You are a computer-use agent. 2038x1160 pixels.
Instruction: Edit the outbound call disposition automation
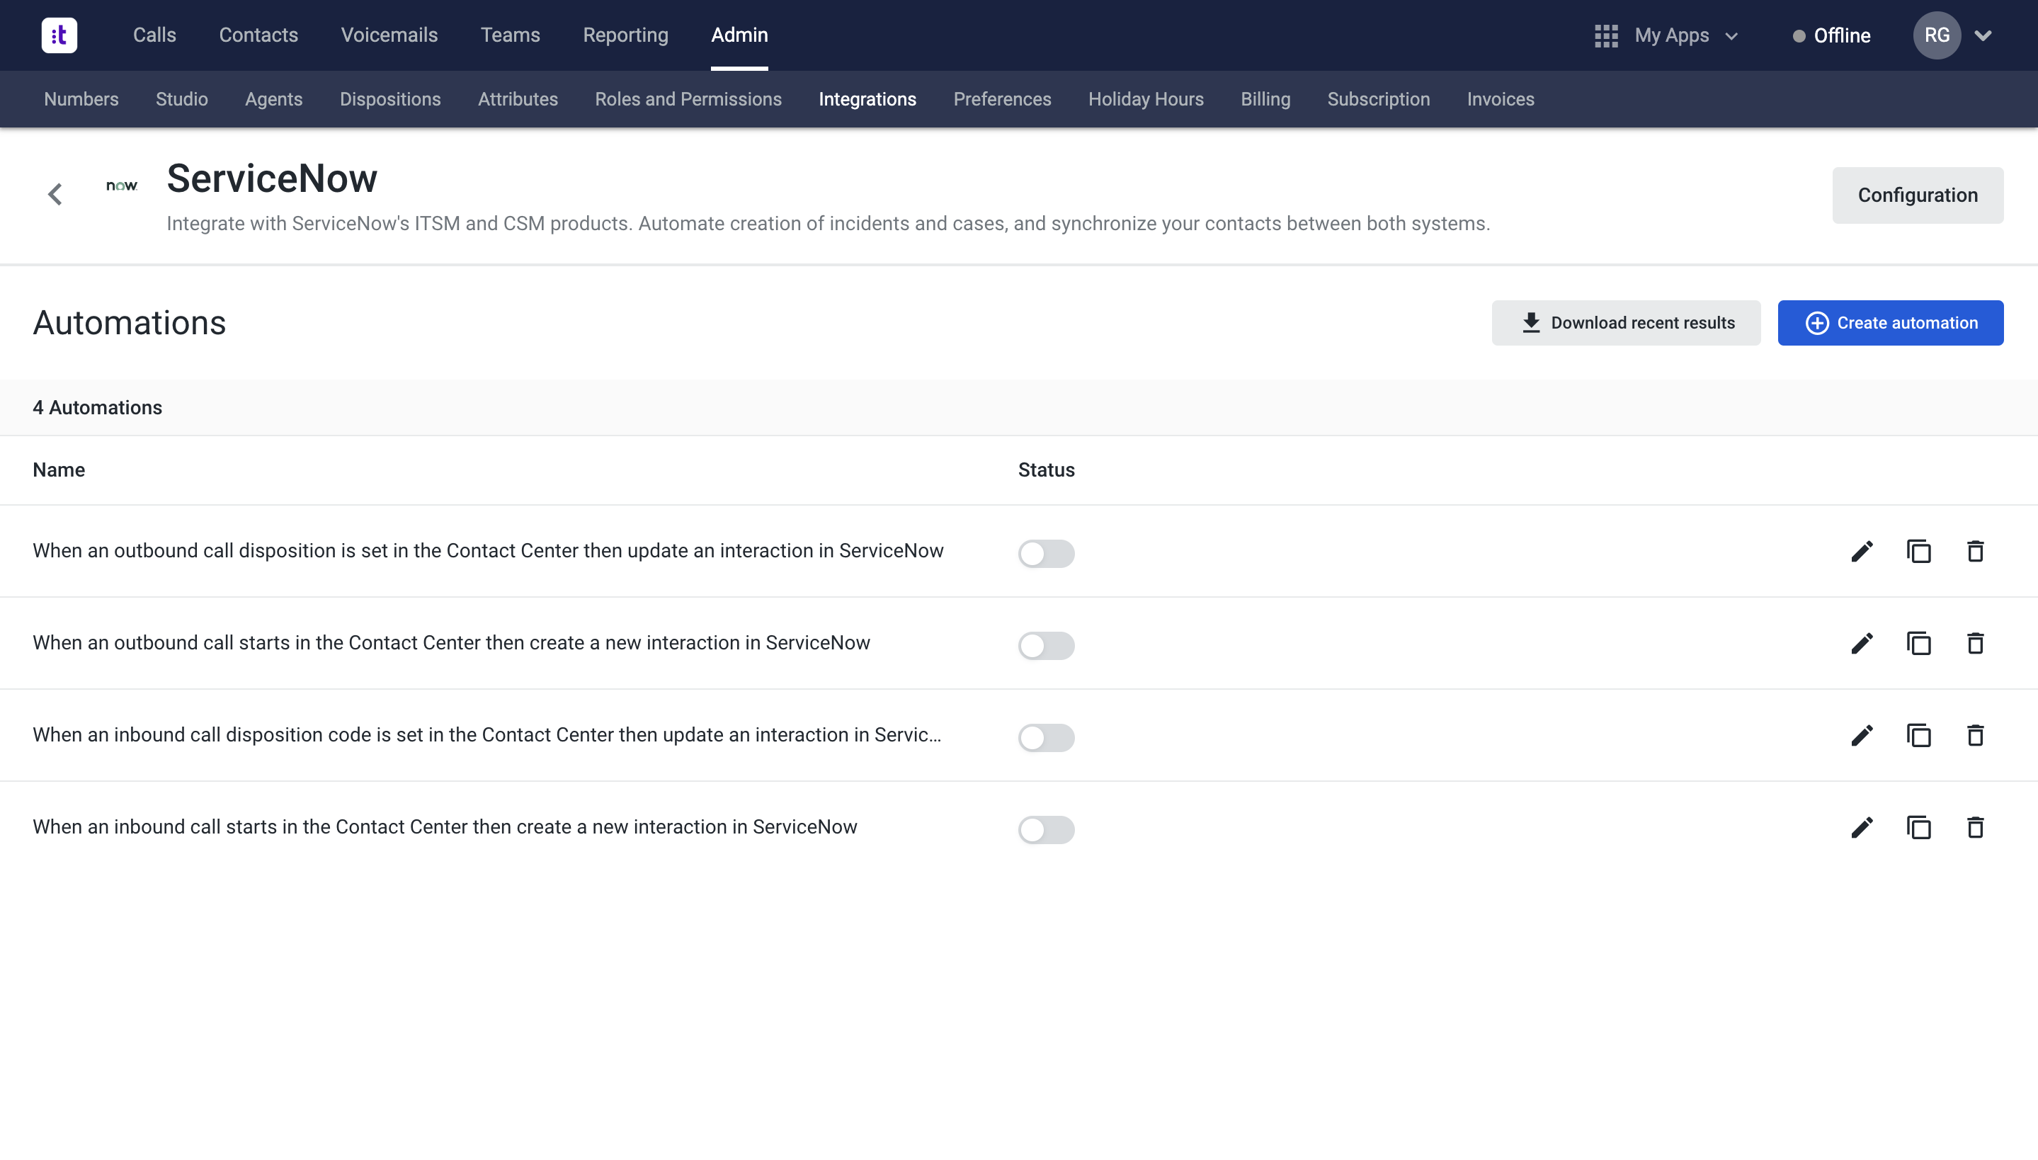1861,550
